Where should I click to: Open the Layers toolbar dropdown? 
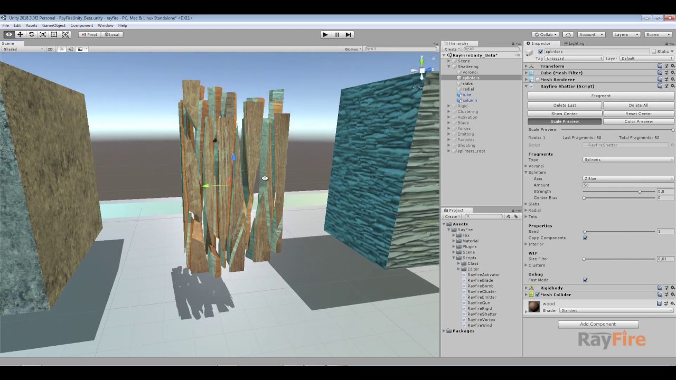tap(626, 34)
